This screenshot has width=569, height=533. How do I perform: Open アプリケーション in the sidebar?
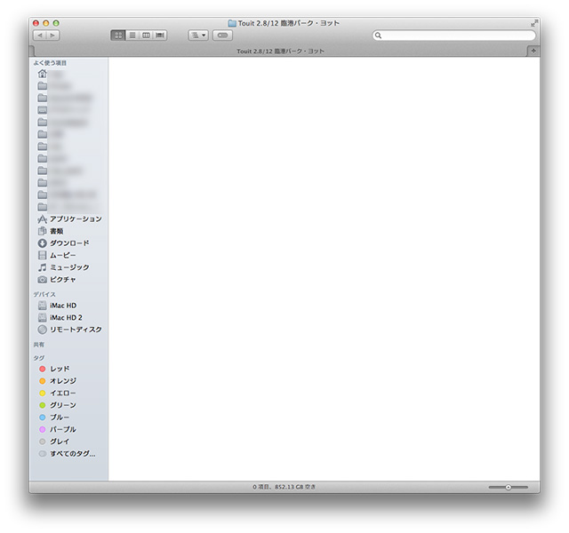[69, 219]
